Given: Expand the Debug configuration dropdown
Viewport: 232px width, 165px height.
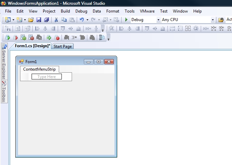Looking at the screenshot, I should (x=158, y=20).
